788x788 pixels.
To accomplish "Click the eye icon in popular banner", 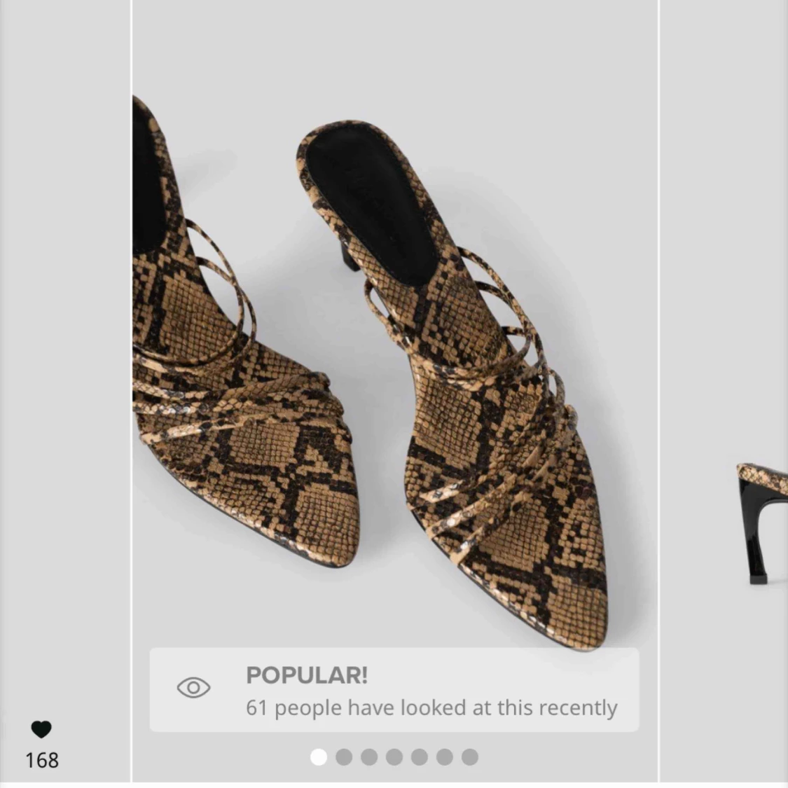I will [193, 688].
